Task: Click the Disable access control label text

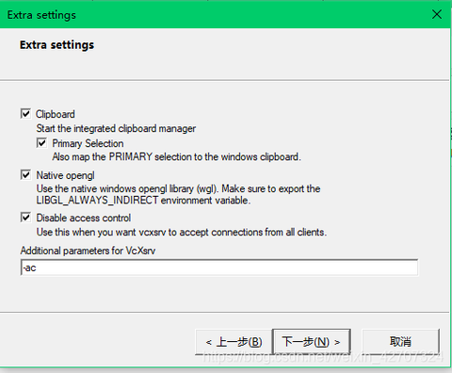Action: point(84,218)
